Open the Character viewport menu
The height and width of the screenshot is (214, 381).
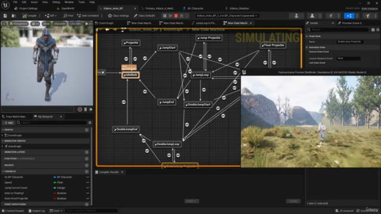(x=60, y=24)
